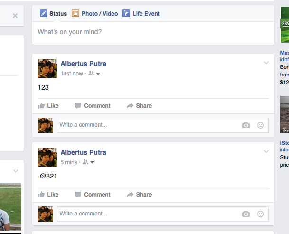Expand the options chevron on the 123 post
Screen dimensions: 289x234
(266, 63)
